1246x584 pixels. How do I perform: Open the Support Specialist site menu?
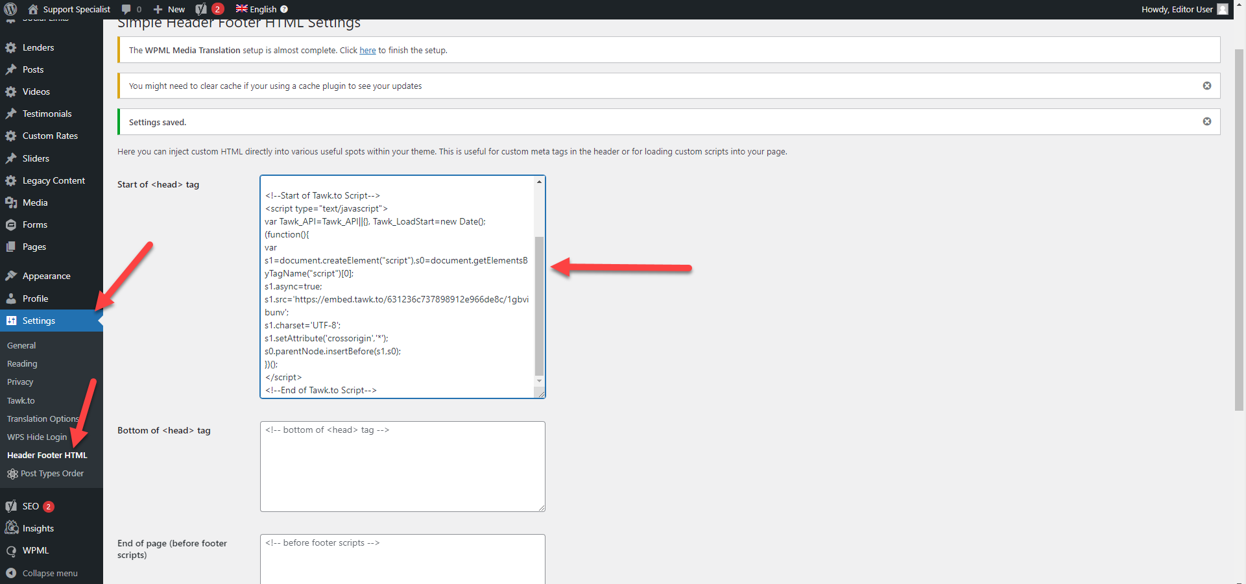69,9
